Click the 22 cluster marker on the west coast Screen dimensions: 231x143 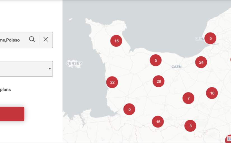(x=112, y=82)
